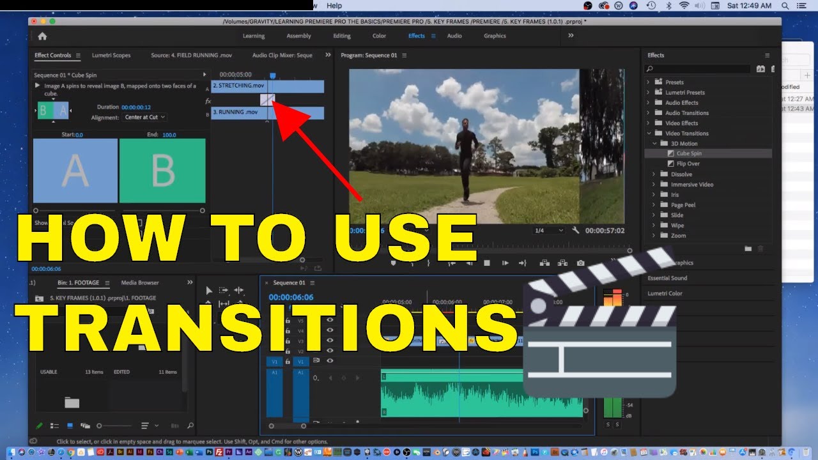
Task: Toggle V4 track visibility eye
Action: coord(330,330)
